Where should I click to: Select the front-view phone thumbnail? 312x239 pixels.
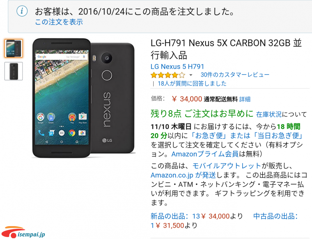point(14,48)
